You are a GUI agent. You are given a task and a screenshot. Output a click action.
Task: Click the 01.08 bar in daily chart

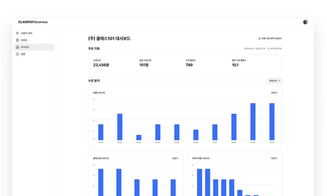coord(234,127)
